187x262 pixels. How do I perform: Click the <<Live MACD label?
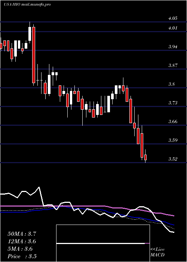[157, 252]
